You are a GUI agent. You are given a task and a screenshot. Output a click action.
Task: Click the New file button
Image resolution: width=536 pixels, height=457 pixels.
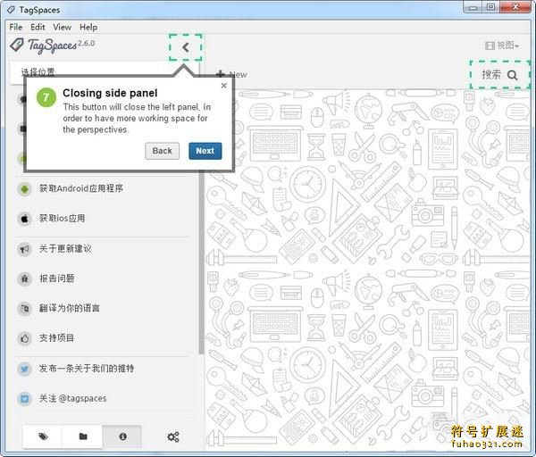tap(231, 74)
